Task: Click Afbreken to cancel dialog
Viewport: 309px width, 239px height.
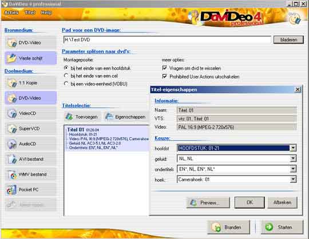Action: click(x=282, y=202)
